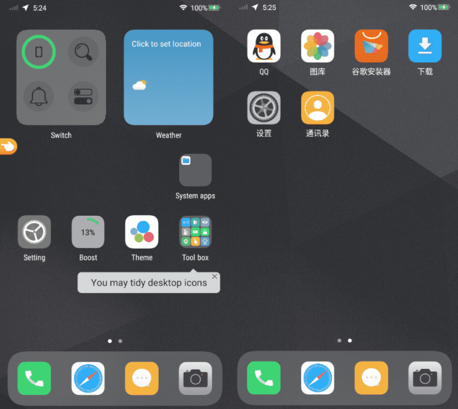Tap the 5:24 clock in status bar
Screen dimensions: 458x409
(39, 8)
